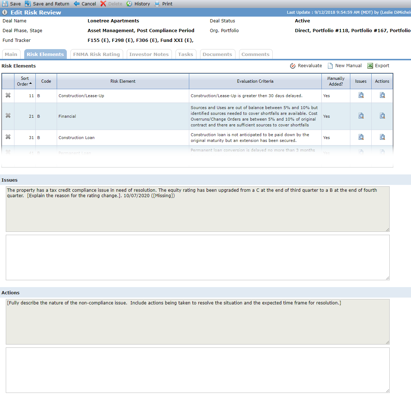Create a New Manual risk element

(x=345, y=65)
